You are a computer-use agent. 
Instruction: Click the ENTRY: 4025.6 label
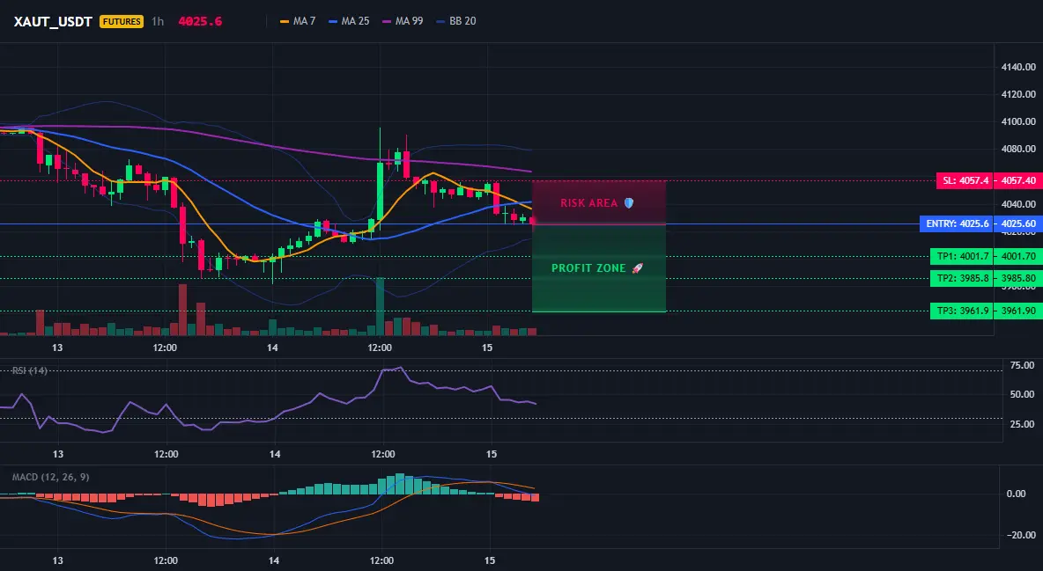pos(957,224)
